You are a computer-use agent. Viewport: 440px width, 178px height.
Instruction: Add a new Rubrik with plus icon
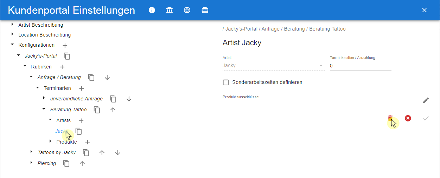[x=62, y=67]
